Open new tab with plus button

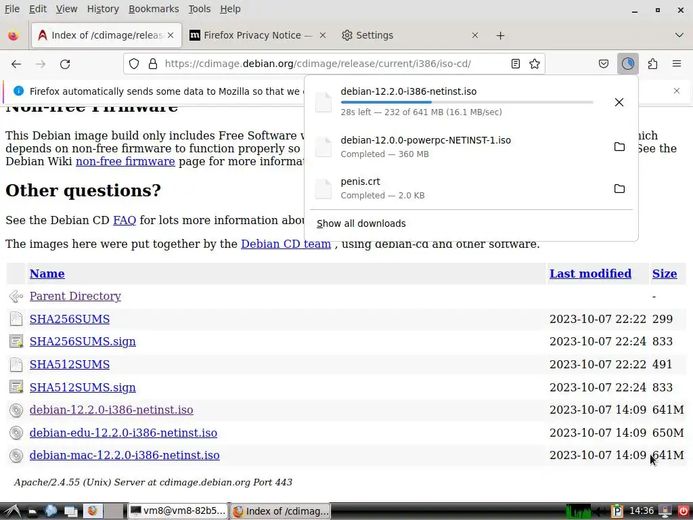click(500, 35)
